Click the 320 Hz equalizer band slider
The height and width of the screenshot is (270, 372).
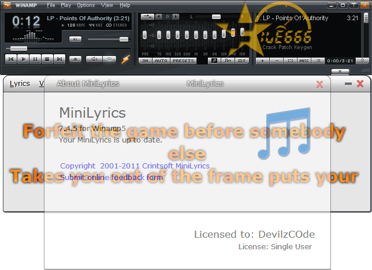[x=177, y=35]
